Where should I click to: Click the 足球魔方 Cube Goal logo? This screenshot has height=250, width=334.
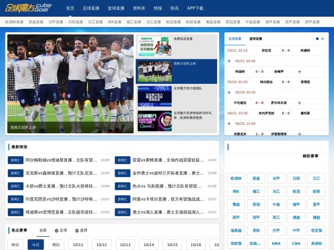click(x=30, y=8)
